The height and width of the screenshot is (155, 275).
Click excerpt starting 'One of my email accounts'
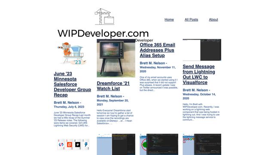[x=159, y=84]
